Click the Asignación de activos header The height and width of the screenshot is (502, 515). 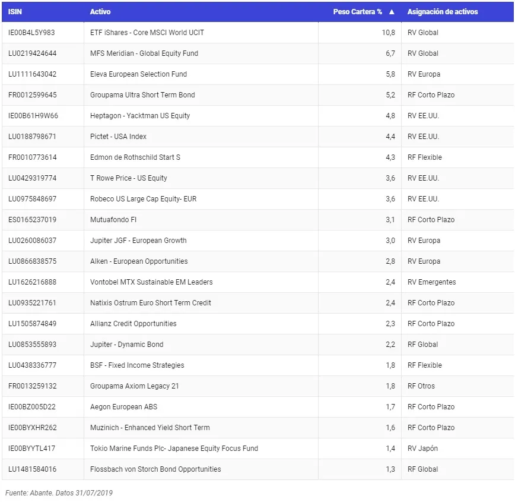click(x=442, y=12)
